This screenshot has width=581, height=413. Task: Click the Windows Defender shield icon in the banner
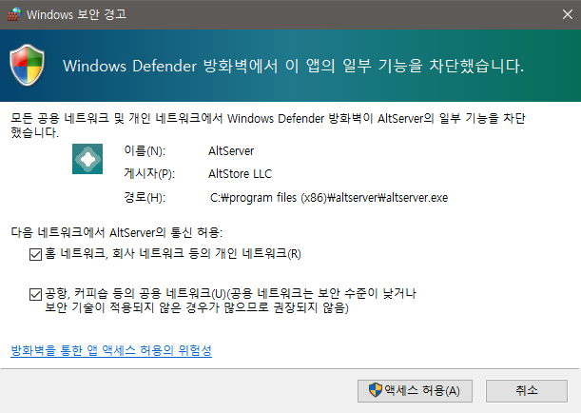(x=27, y=66)
